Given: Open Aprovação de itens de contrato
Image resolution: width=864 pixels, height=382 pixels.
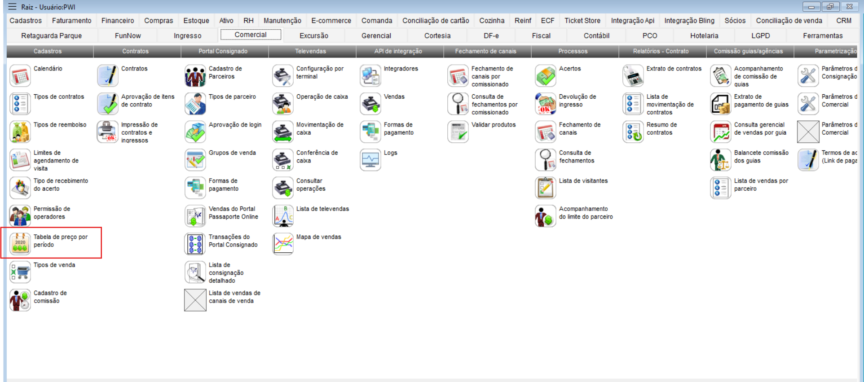Looking at the screenshot, I should tap(108, 104).
